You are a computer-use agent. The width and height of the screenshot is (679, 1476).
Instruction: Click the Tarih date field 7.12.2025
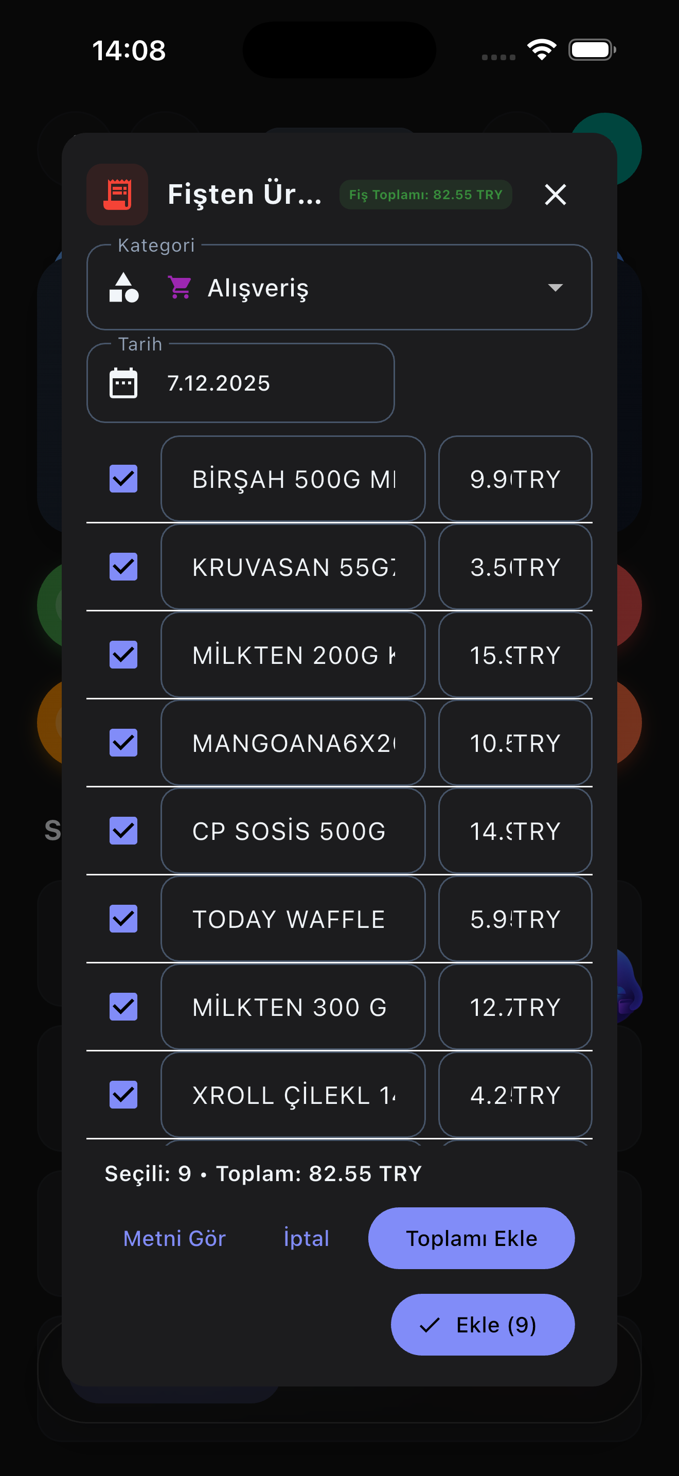[x=240, y=383]
